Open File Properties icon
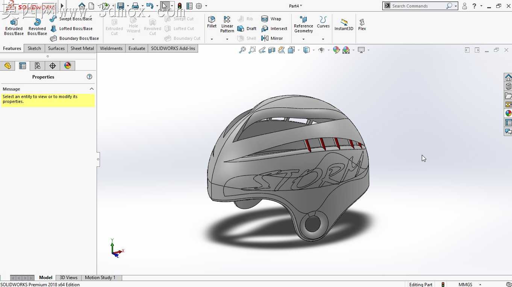 click(x=189, y=6)
